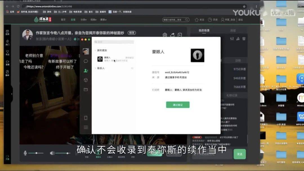This screenshot has width=304, height=171.
Task: Mute the microphone icon in stream controls
Action: pos(25,153)
